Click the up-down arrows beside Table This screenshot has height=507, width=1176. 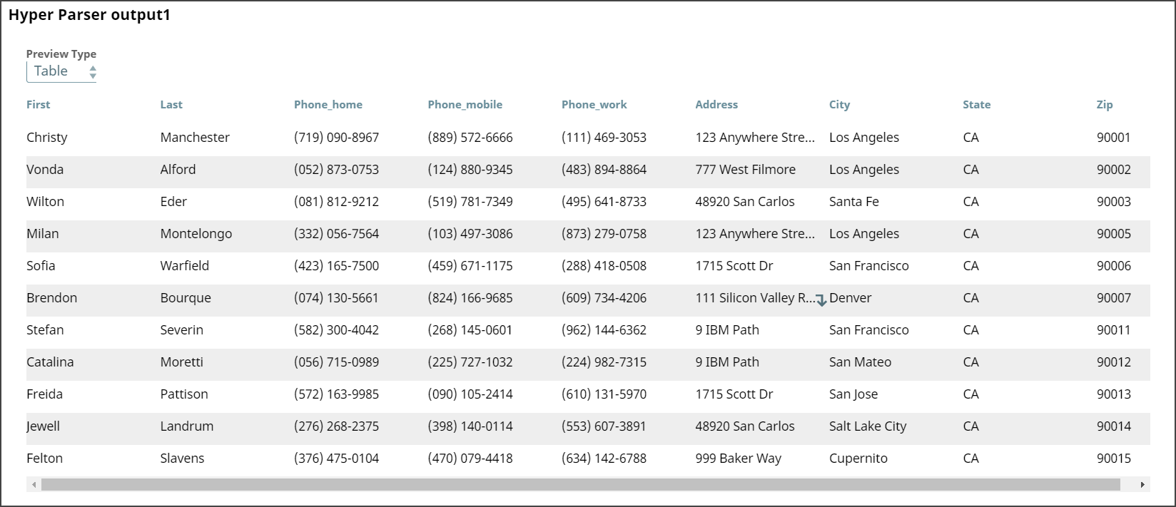93,72
